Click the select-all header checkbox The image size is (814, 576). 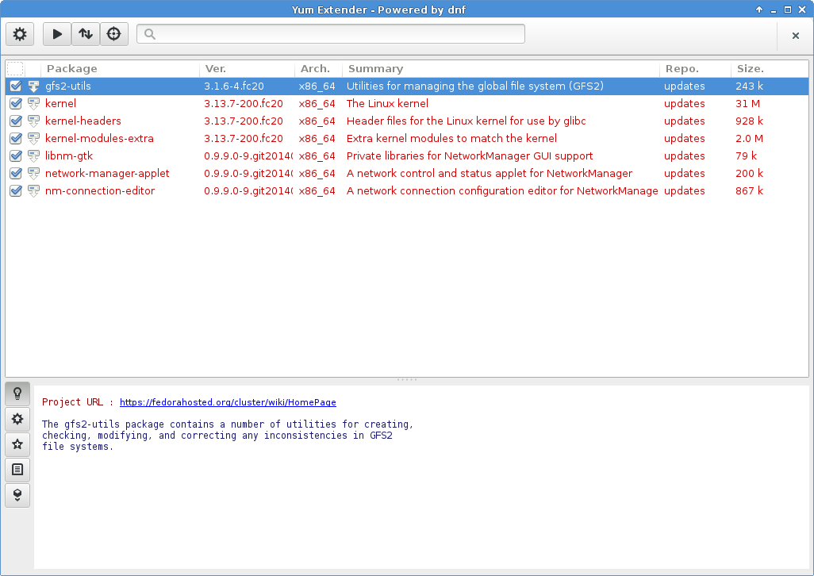15,68
